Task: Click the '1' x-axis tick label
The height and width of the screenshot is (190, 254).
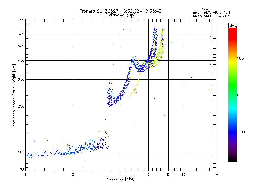Action: coord(25,174)
